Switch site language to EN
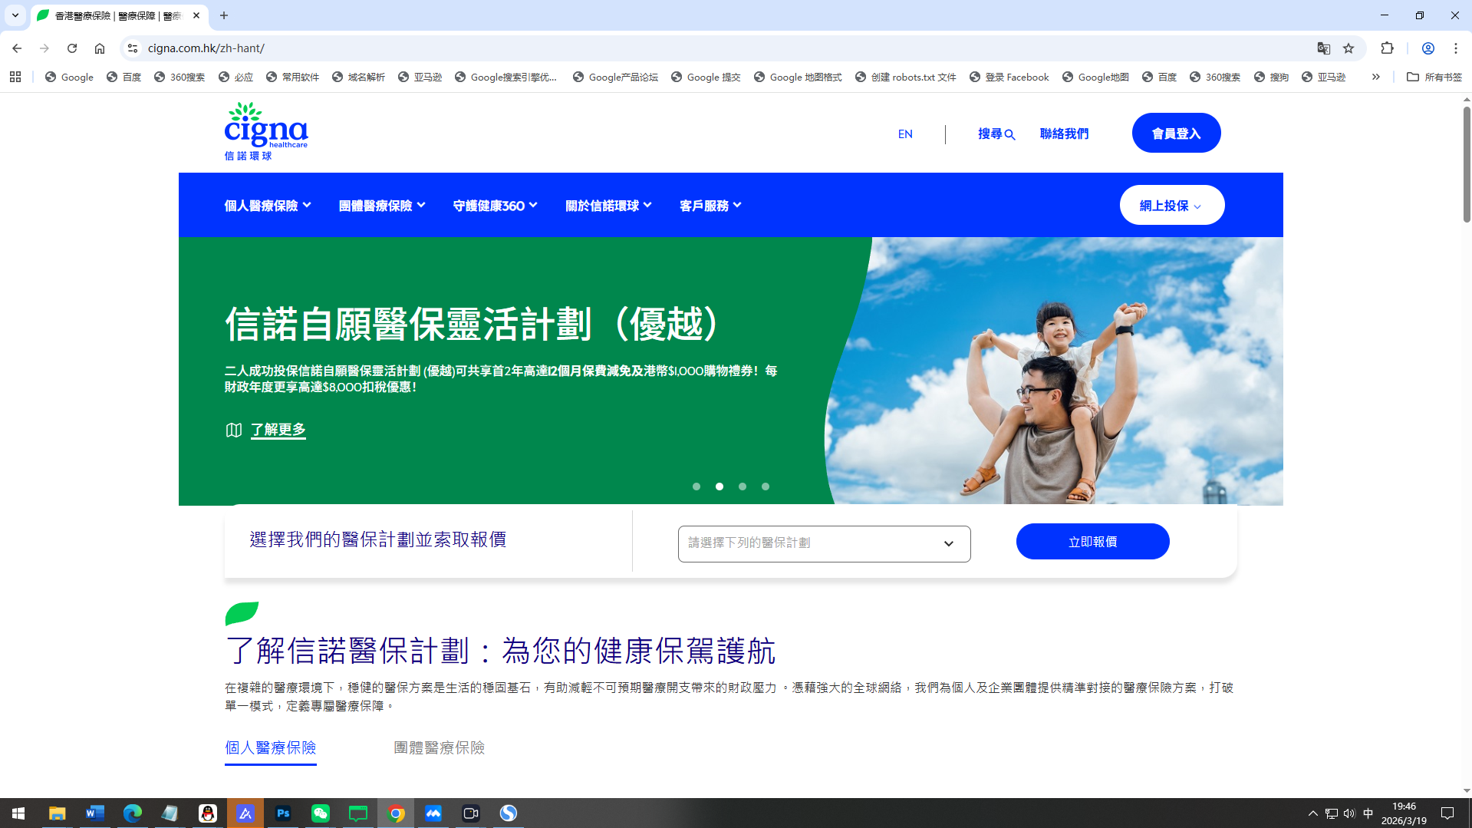1472x828 pixels. (905, 134)
